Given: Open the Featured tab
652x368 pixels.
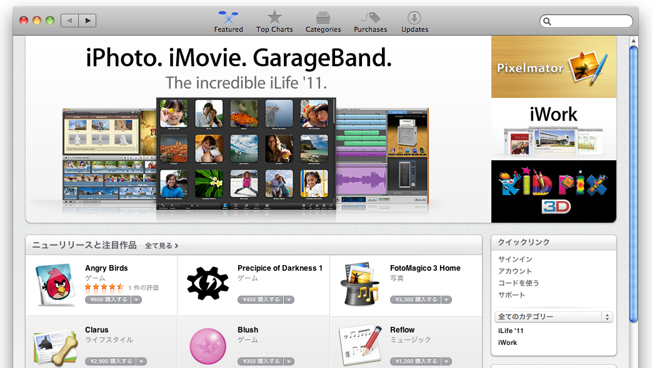Looking at the screenshot, I should 228,22.
